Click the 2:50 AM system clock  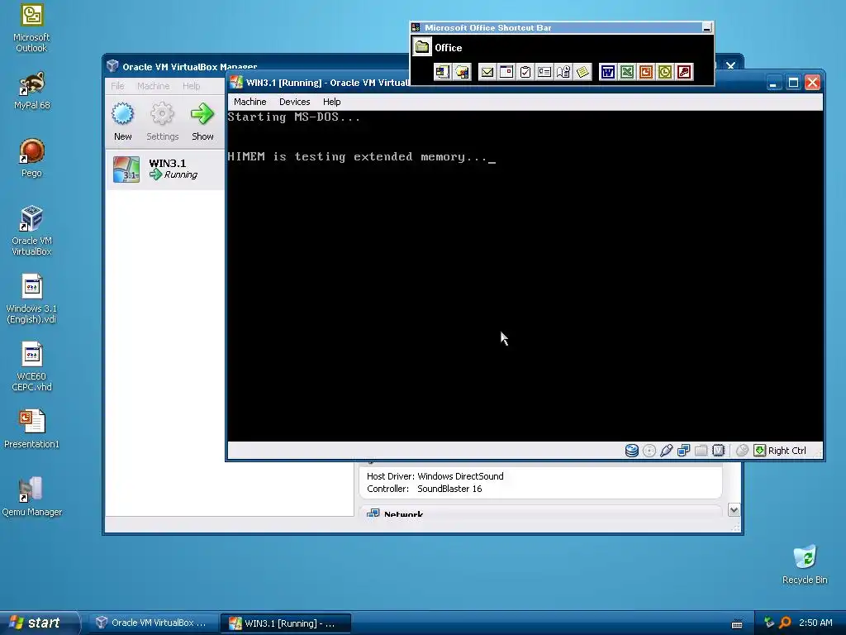point(815,623)
